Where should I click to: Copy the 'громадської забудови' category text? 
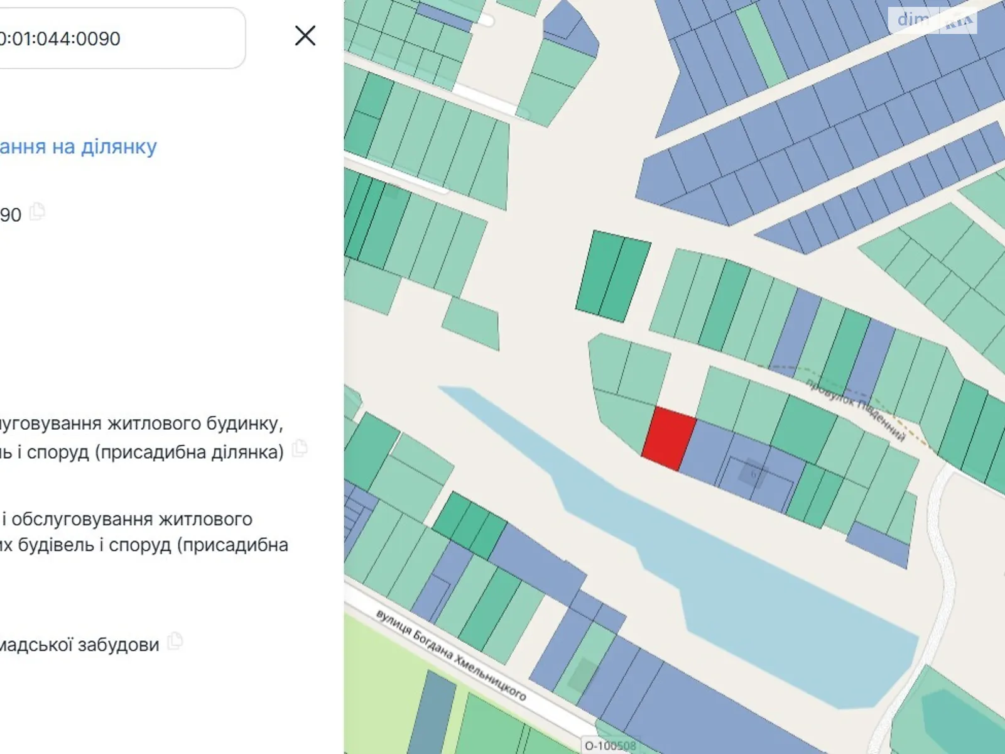[175, 641]
